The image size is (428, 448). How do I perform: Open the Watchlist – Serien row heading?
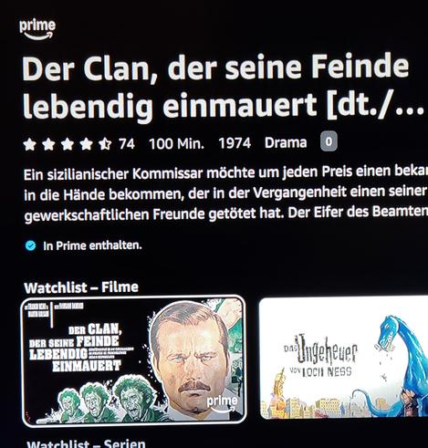(86, 443)
